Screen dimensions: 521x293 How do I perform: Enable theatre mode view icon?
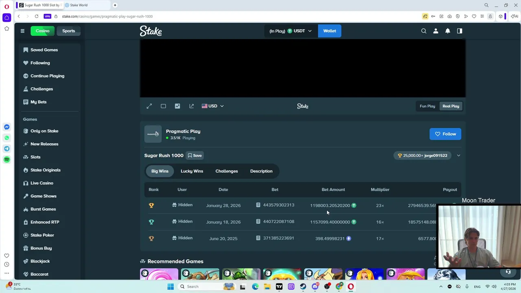coord(163,106)
